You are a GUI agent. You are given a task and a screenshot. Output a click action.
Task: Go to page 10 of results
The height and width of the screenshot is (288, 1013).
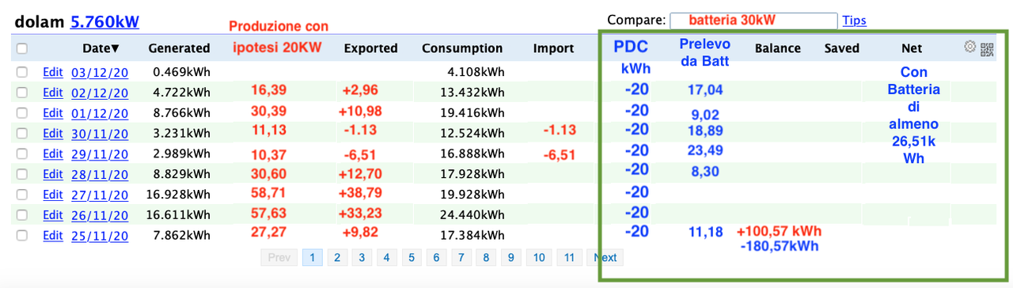[x=538, y=257]
